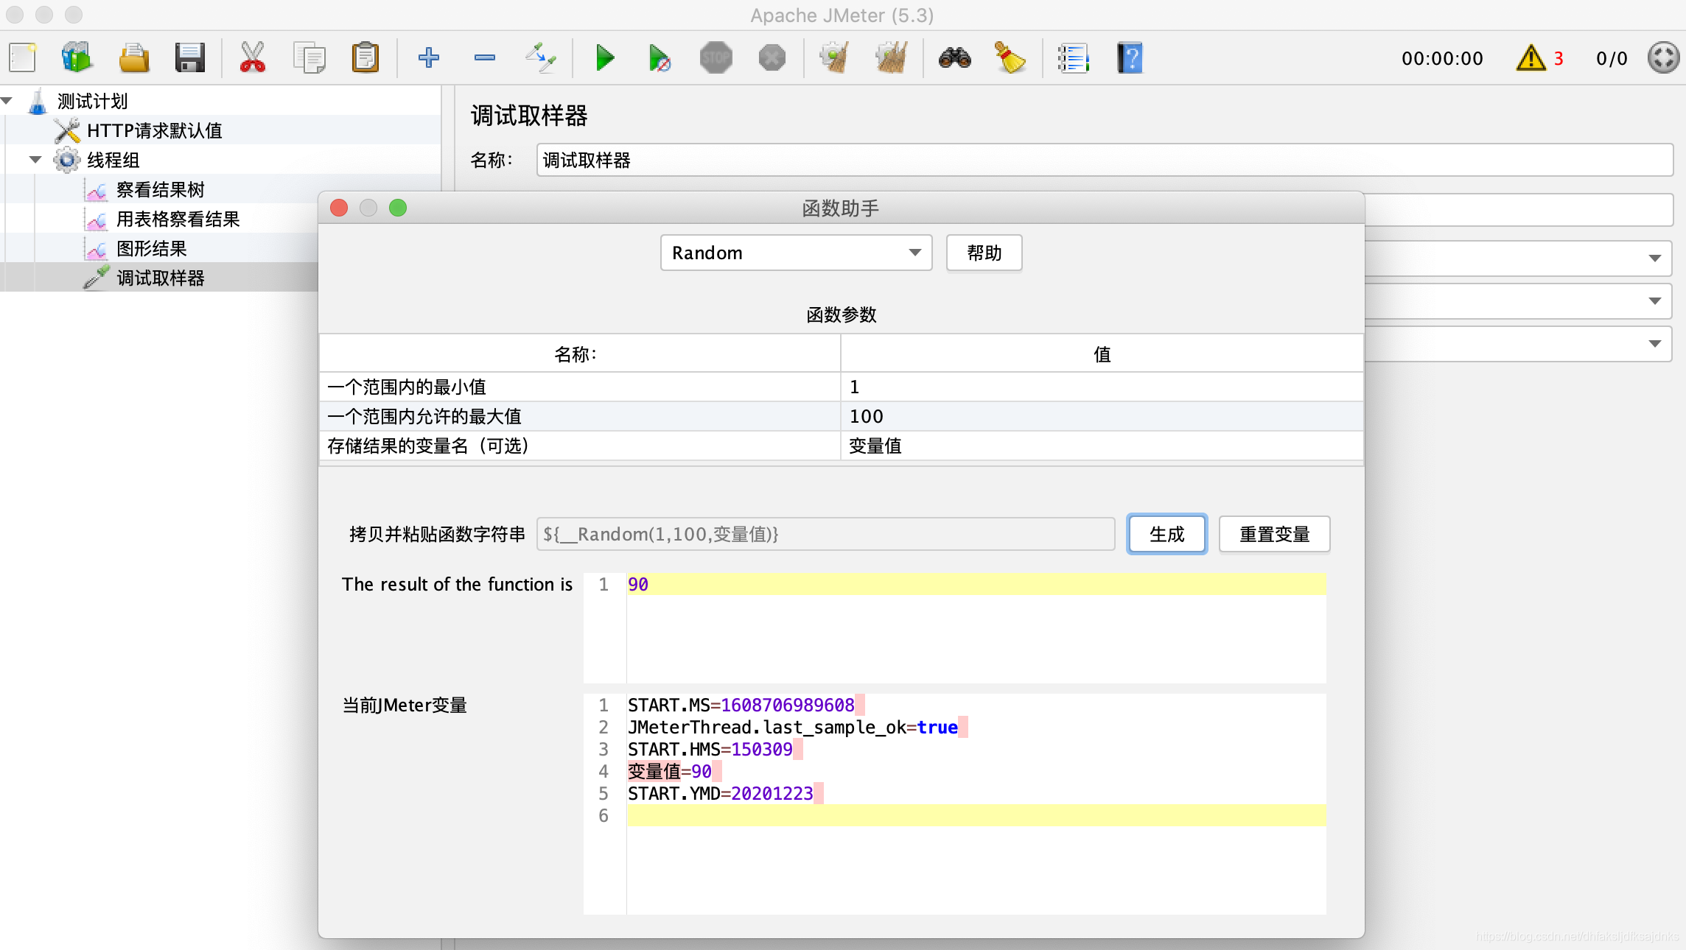The image size is (1686, 950).
Task: Click Start no pauses icon
Action: tap(660, 57)
